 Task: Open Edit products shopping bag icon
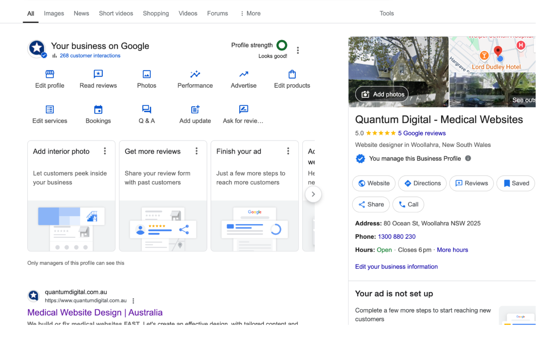292,74
